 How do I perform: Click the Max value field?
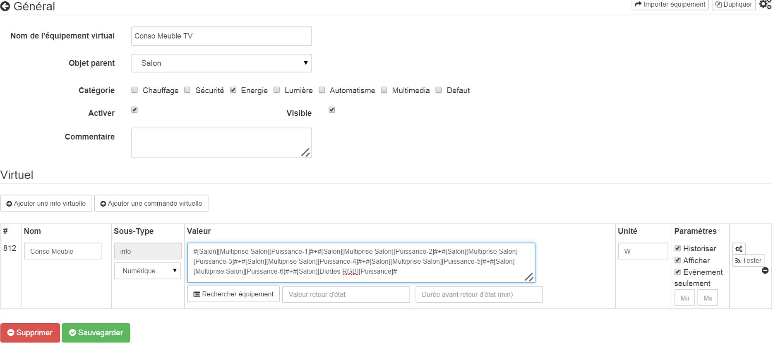click(x=708, y=298)
